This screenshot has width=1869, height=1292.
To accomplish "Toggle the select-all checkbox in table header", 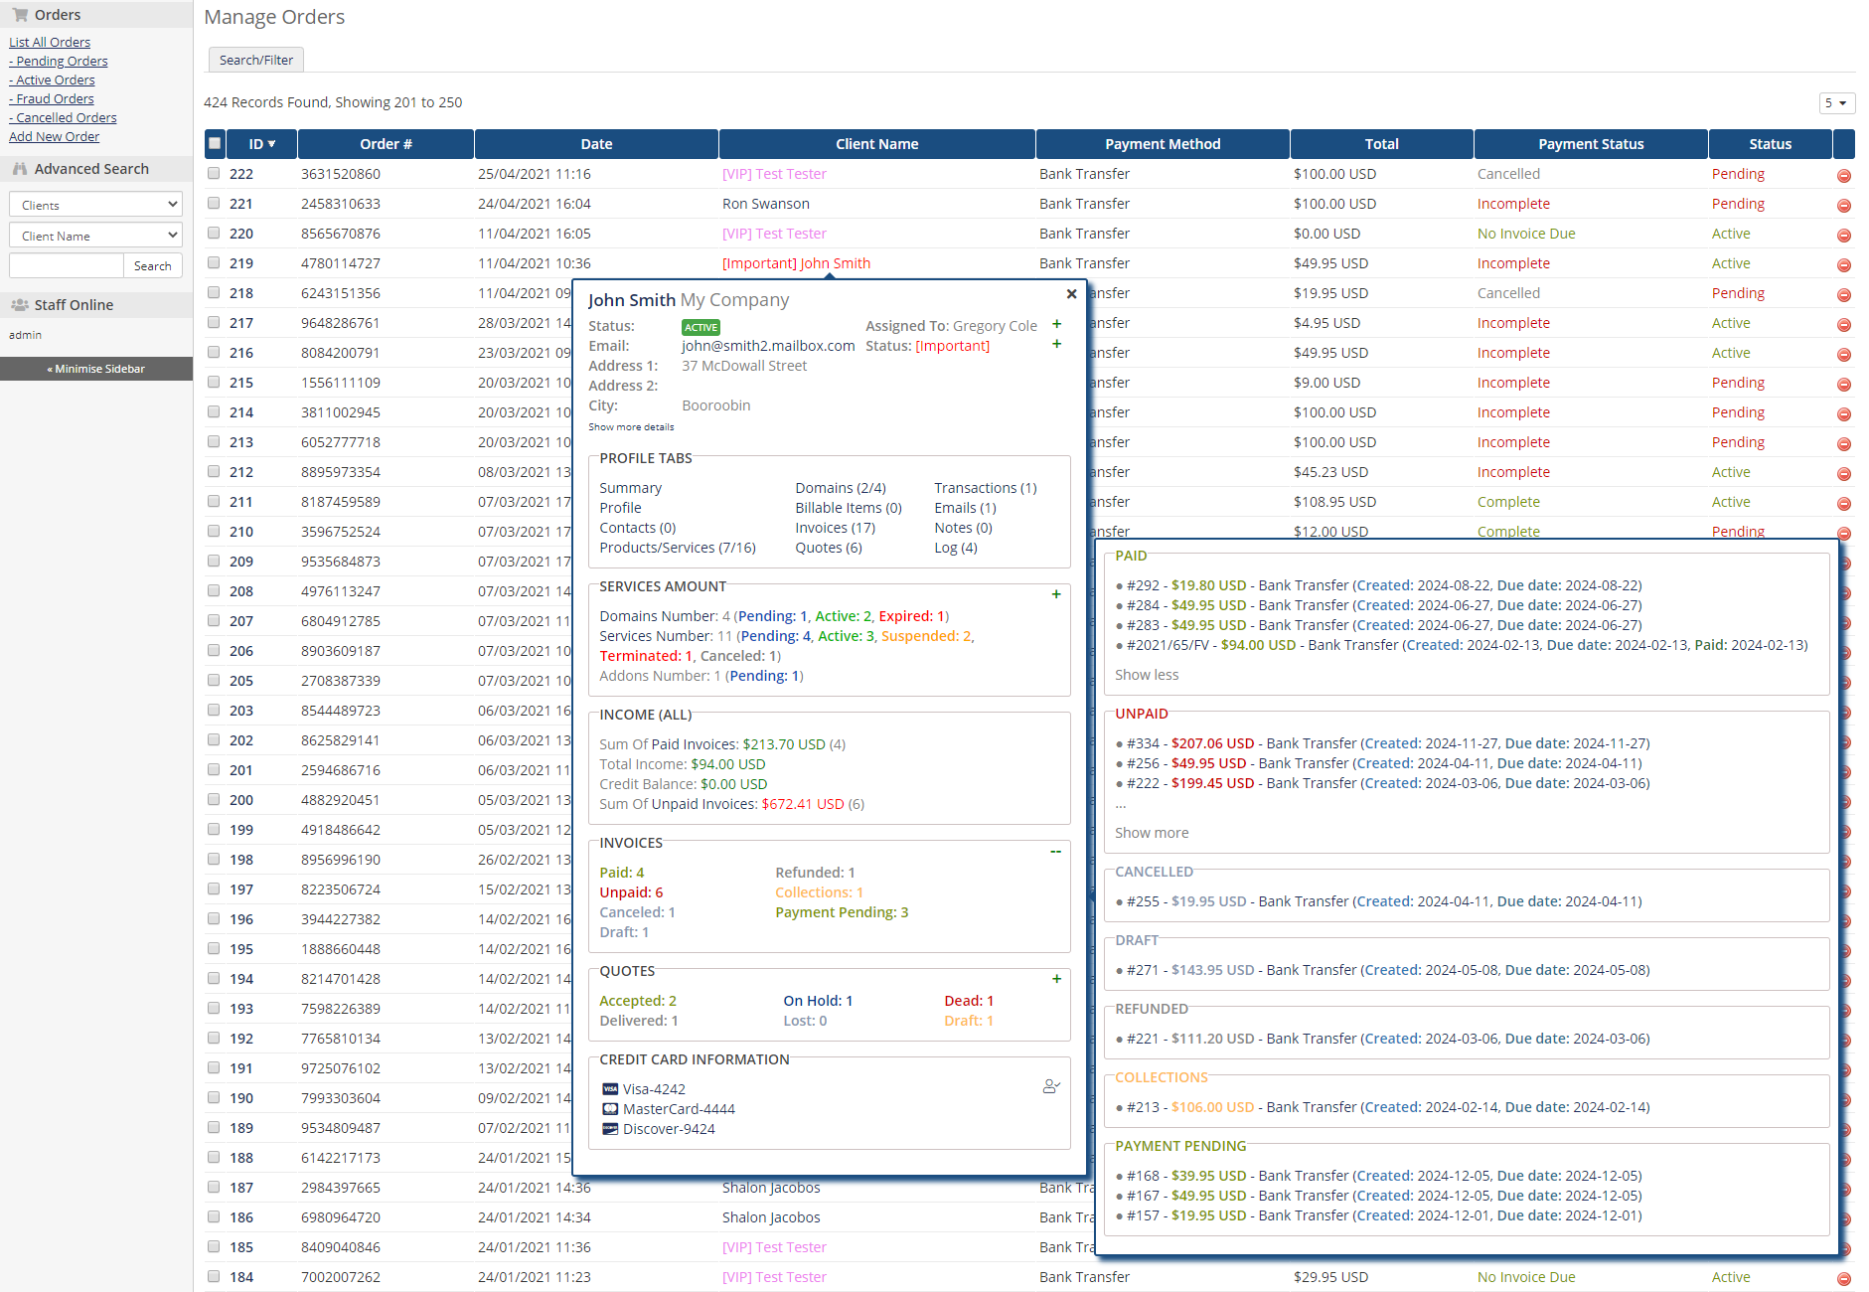I will 215,143.
